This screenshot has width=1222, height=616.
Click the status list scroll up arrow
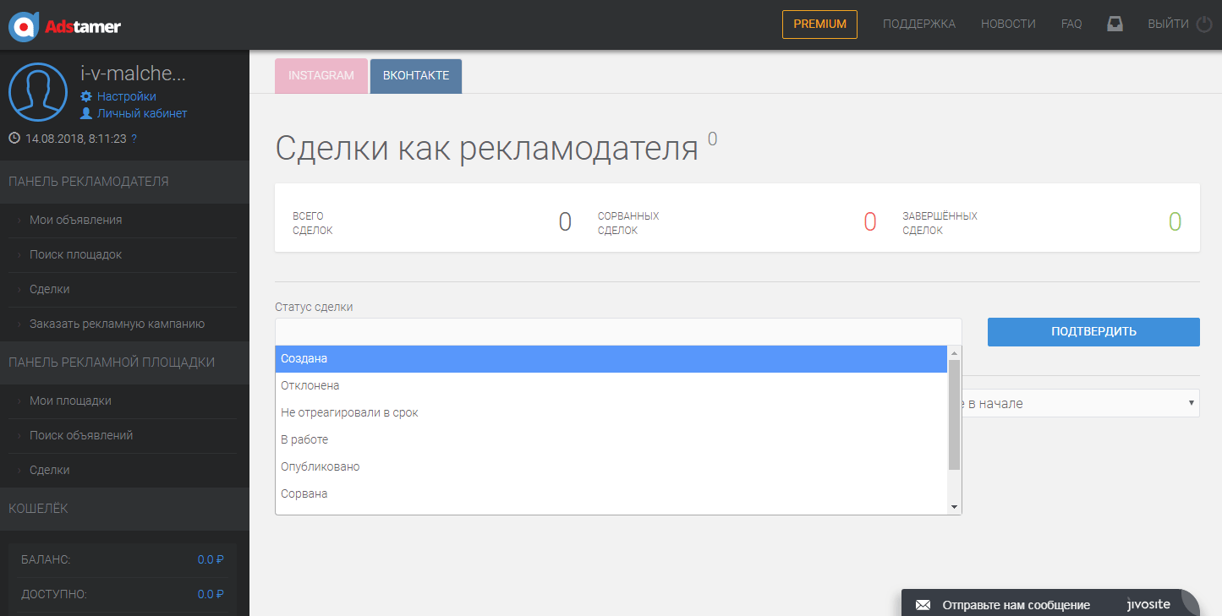pos(955,352)
